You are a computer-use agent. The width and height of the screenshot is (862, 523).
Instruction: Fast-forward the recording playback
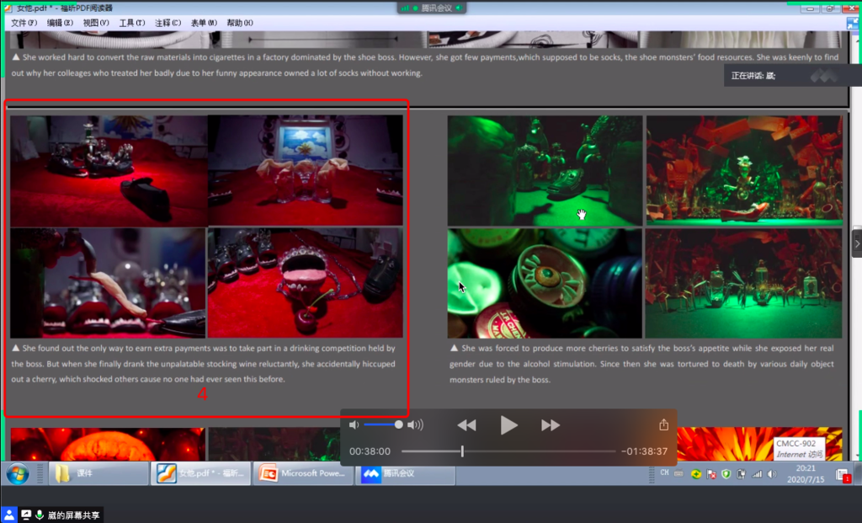pyautogui.click(x=551, y=425)
